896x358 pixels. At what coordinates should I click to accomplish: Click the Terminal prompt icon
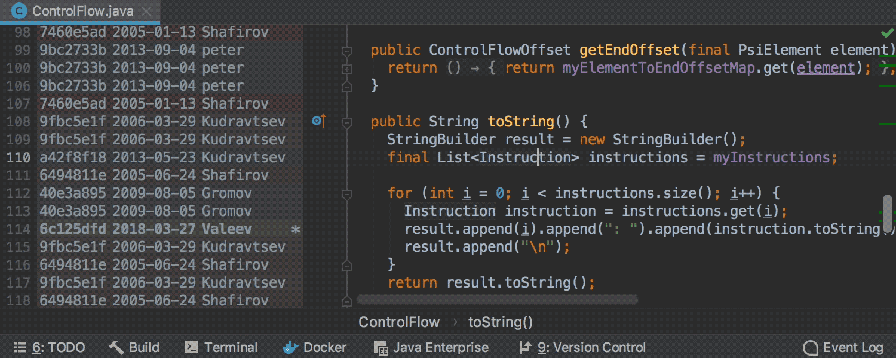point(192,347)
